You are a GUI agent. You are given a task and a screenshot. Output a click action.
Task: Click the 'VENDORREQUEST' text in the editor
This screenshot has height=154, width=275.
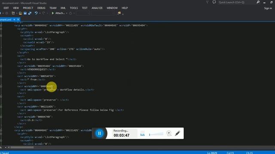[x=37, y=69]
